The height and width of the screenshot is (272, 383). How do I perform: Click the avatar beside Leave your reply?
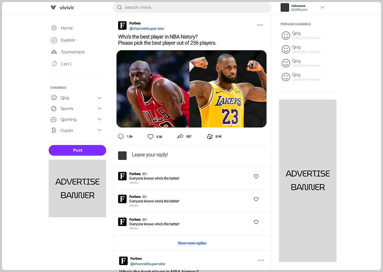122,155
